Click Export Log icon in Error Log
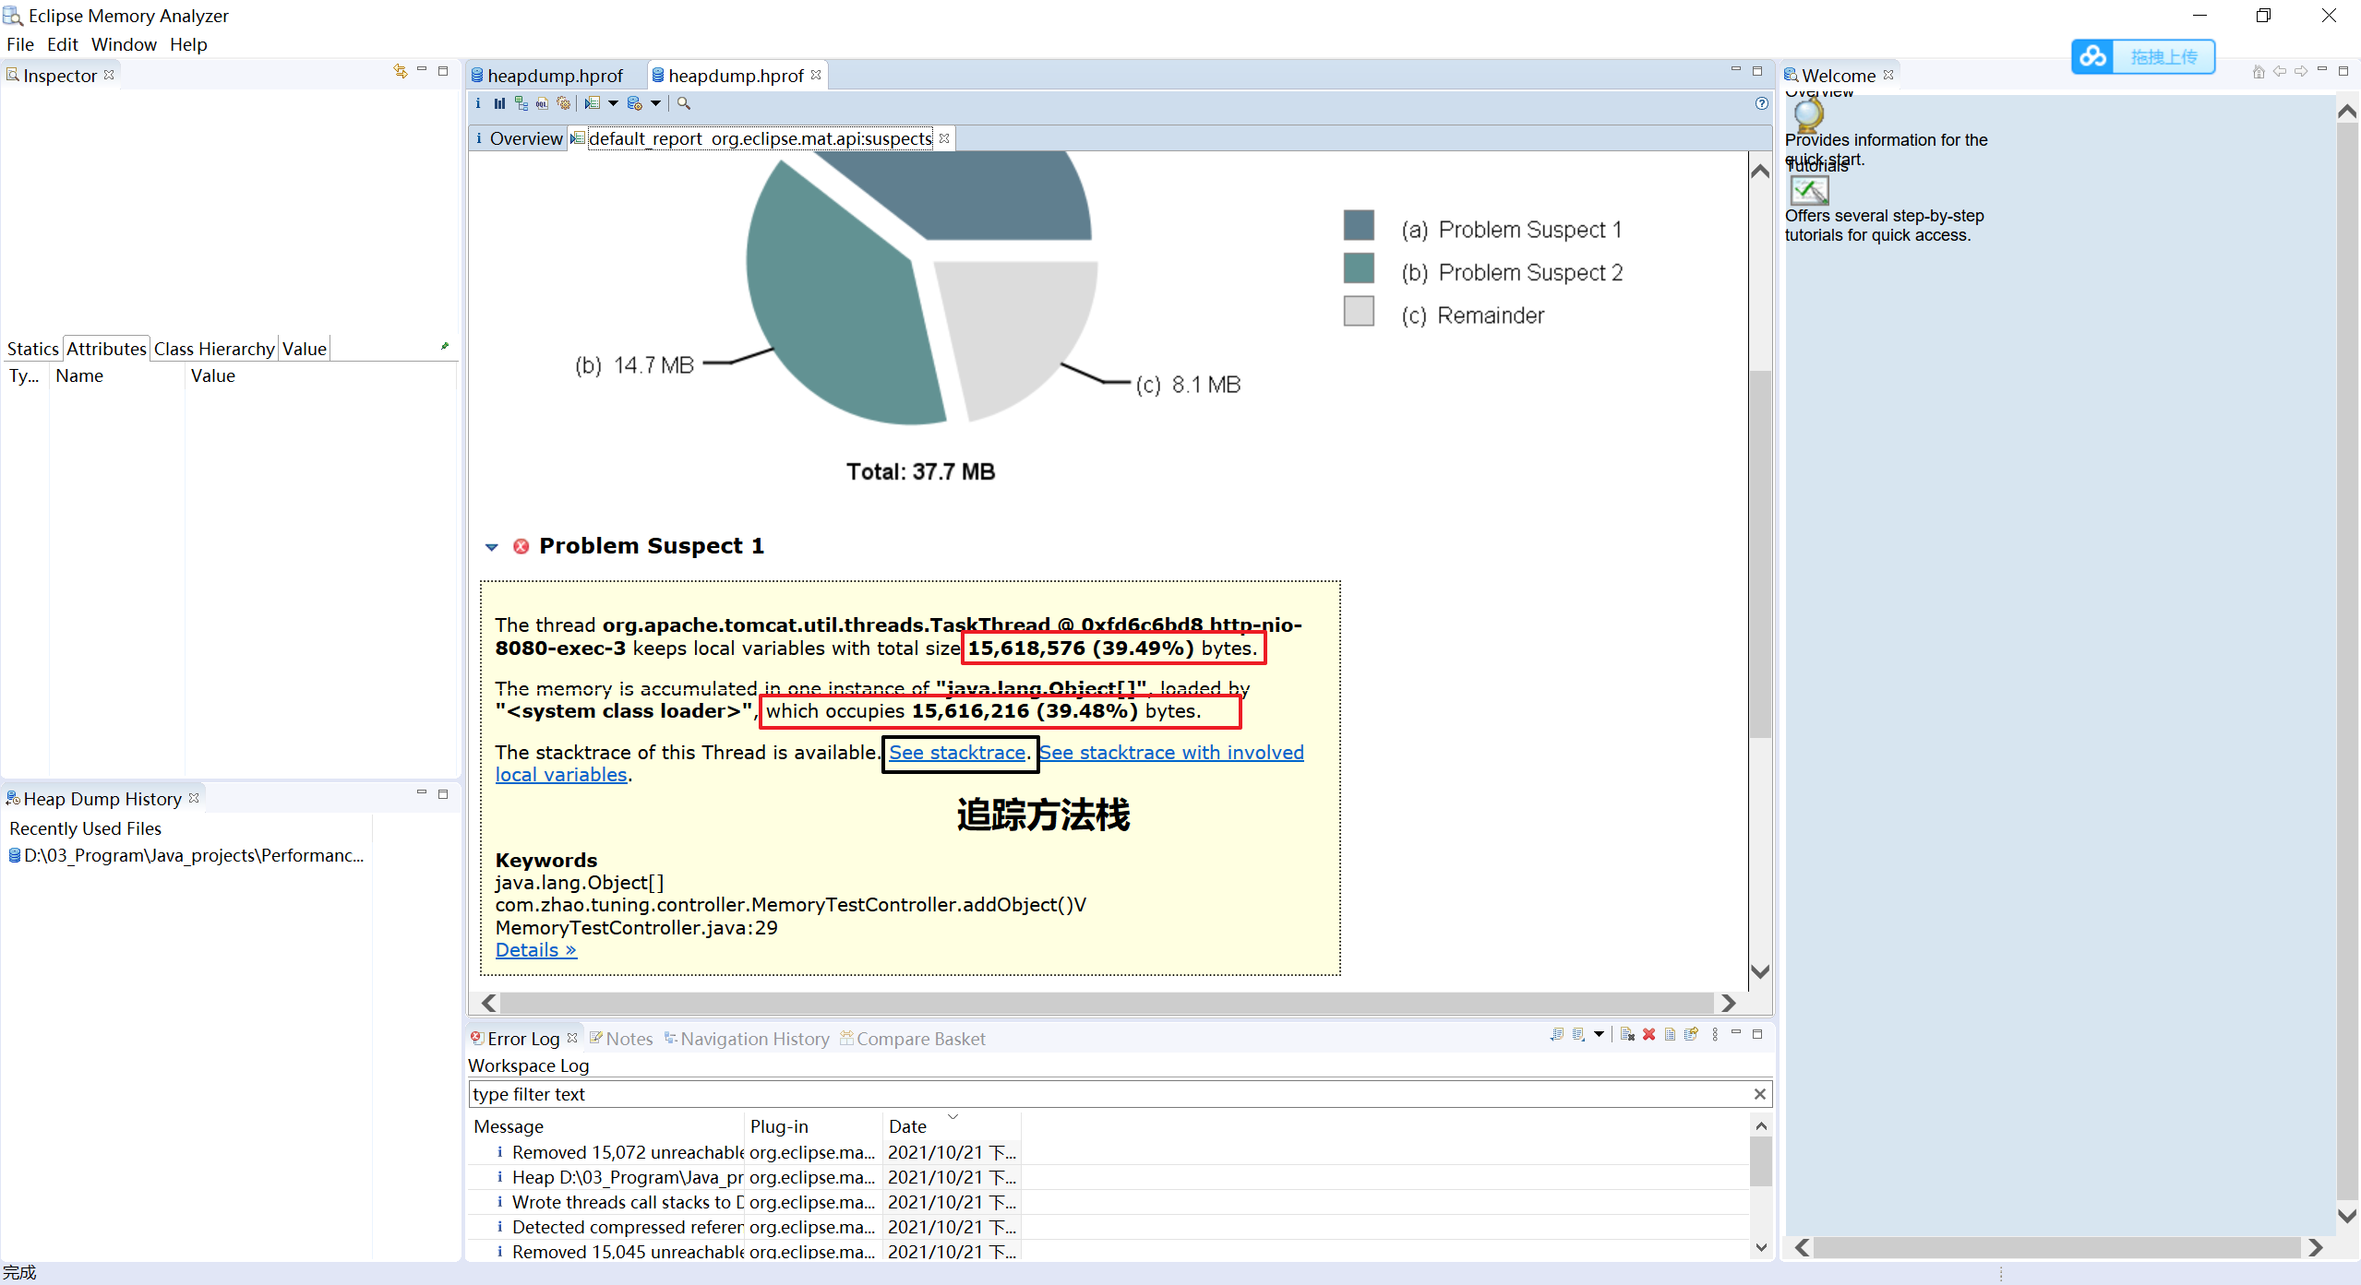 click(1557, 1034)
